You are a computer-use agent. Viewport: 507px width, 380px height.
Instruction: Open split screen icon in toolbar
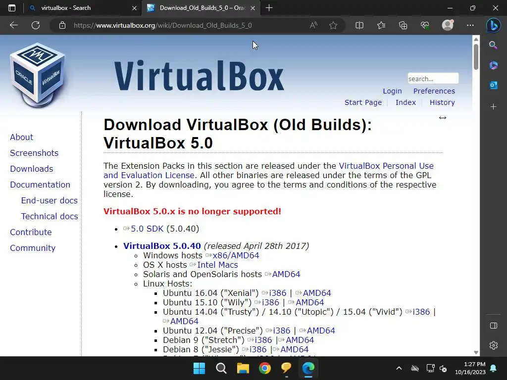coord(359,25)
